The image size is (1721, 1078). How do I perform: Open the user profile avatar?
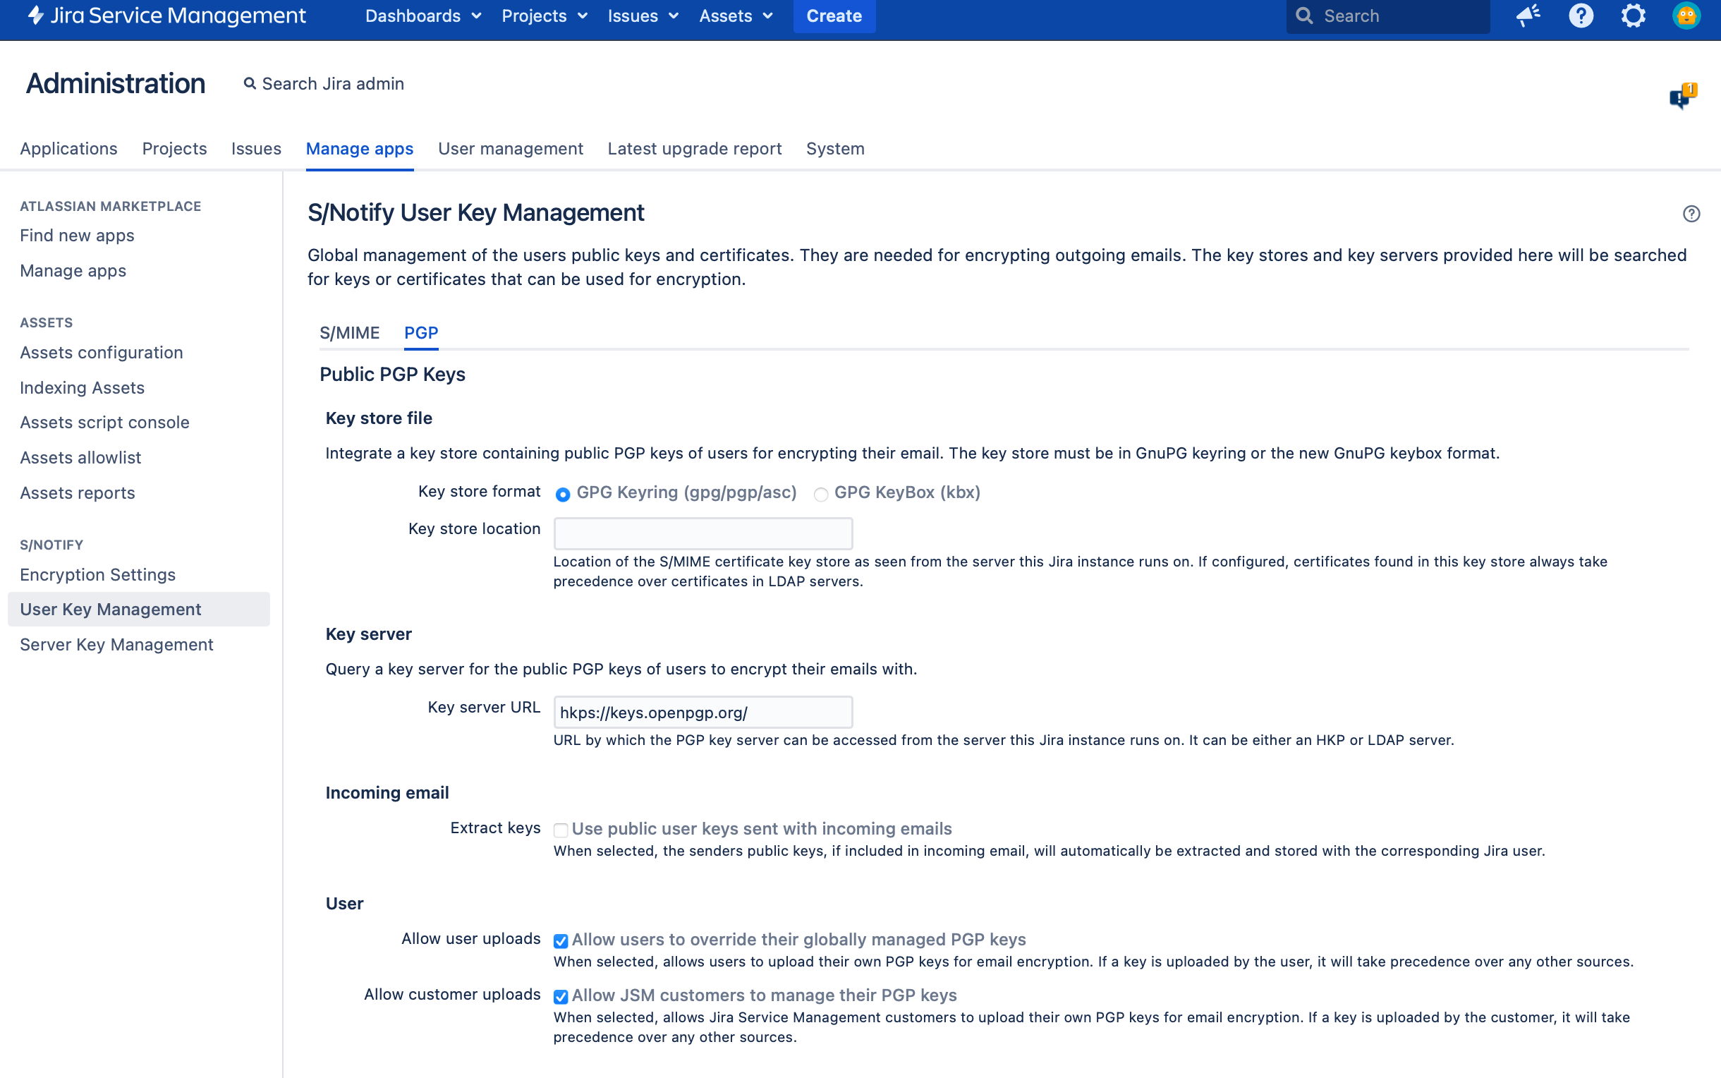click(1686, 16)
